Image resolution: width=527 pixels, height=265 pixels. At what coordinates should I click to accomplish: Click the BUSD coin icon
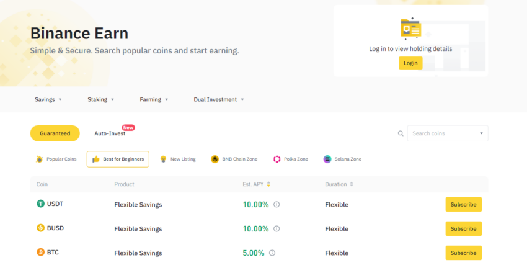tap(40, 228)
